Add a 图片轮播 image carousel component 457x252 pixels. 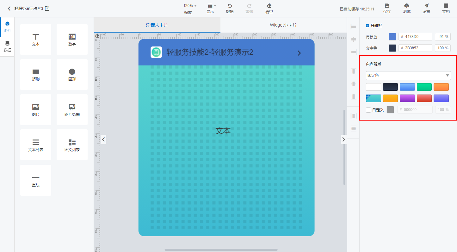point(72,110)
